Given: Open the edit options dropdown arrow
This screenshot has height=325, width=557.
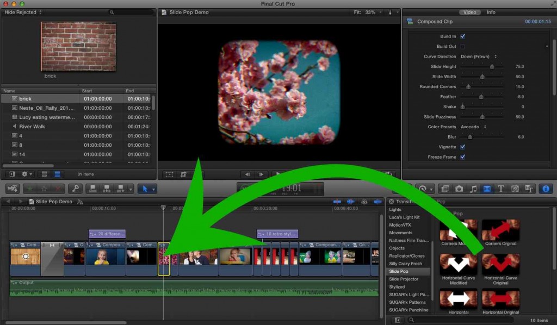Looking at the screenshot, I should pos(131,189).
